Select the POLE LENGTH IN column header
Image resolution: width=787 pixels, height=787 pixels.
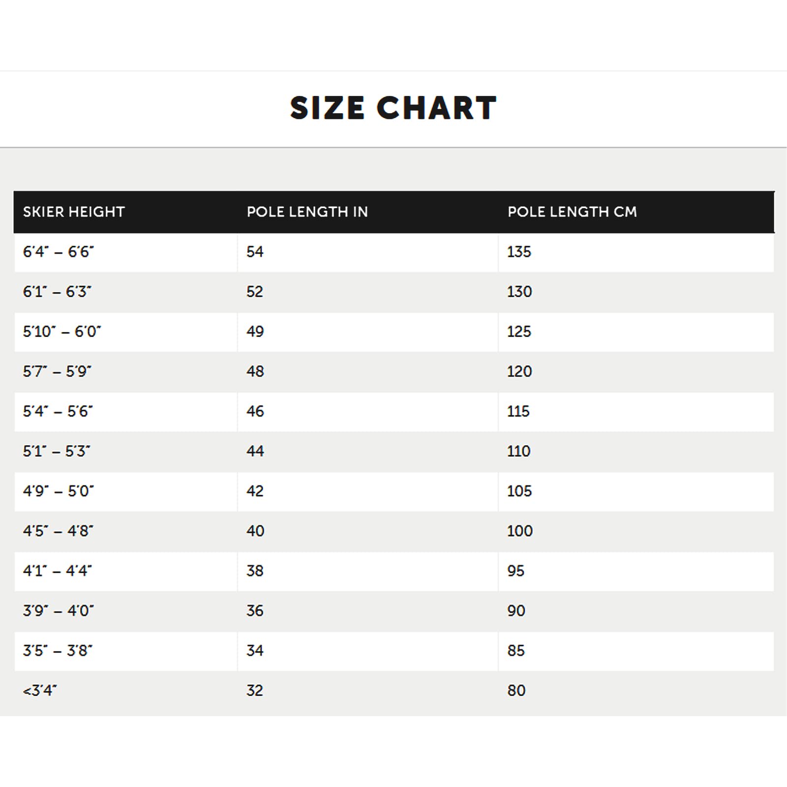coord(307,212)
